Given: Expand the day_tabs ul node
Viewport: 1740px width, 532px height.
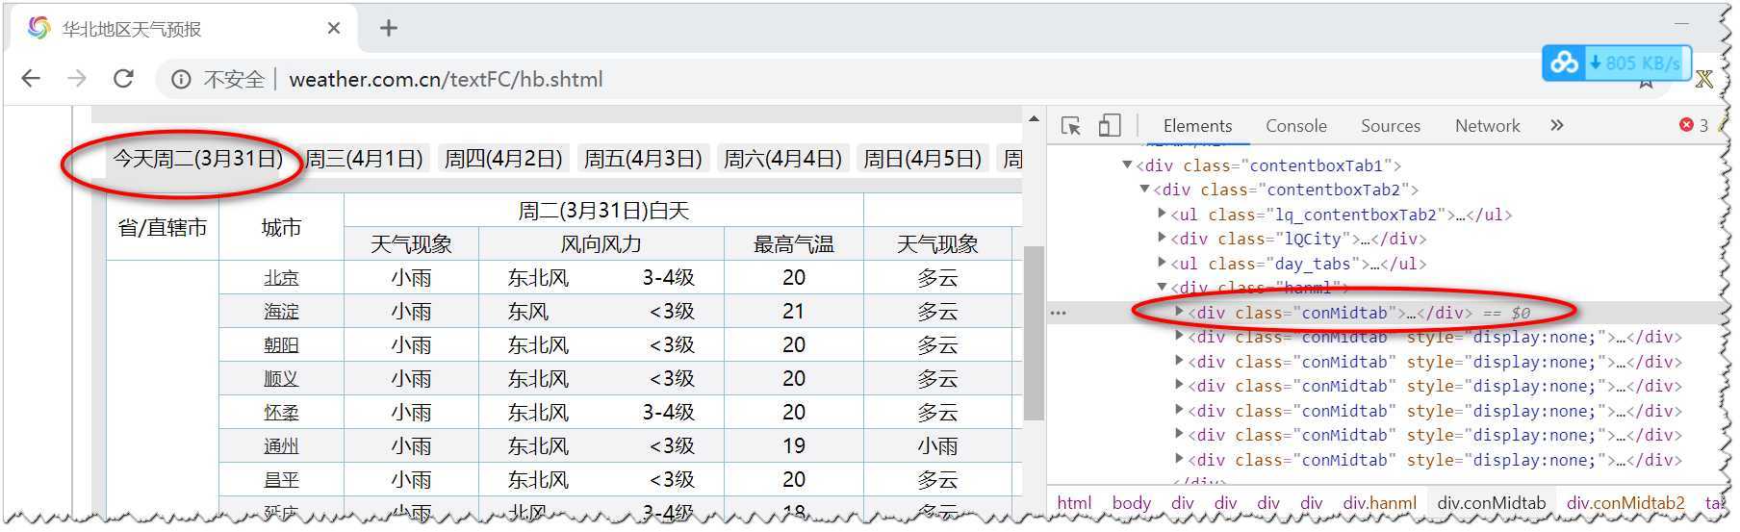Looking at the screenshot, I should pyautogui.click(x=1163, y=263).
